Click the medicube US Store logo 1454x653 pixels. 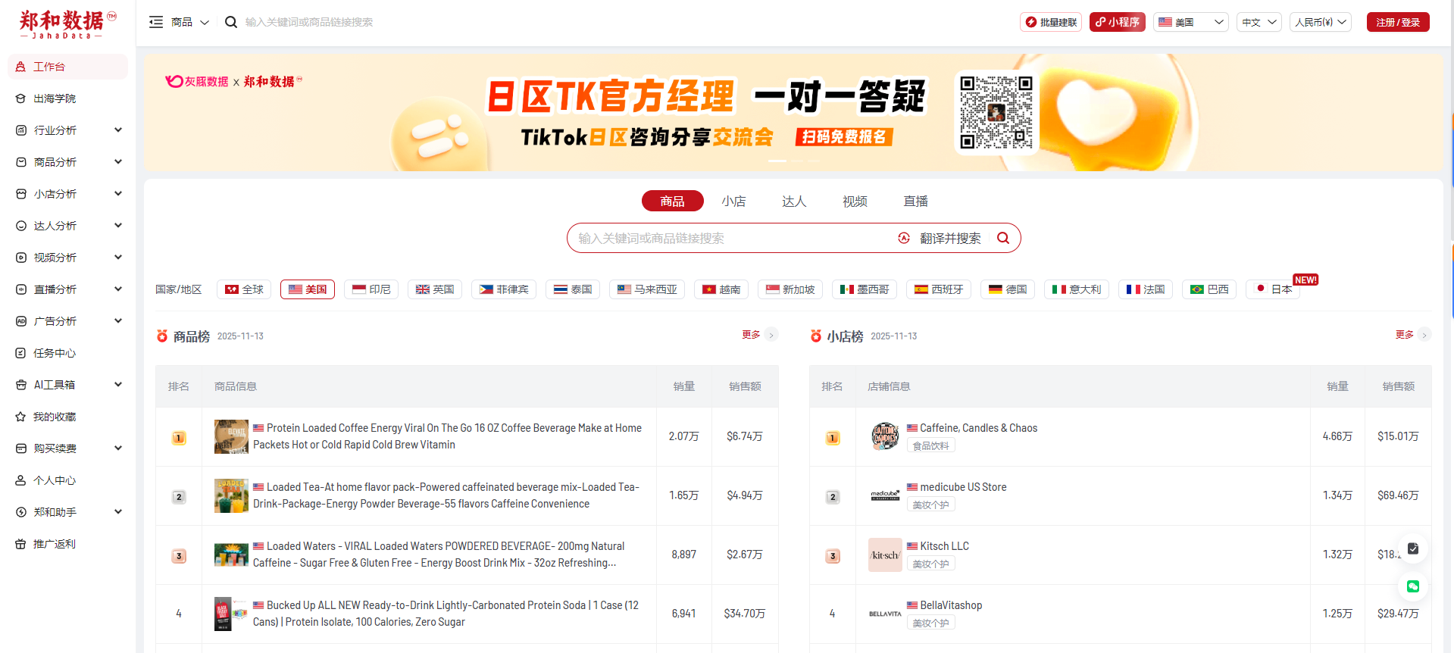click(x=885, y=495)
